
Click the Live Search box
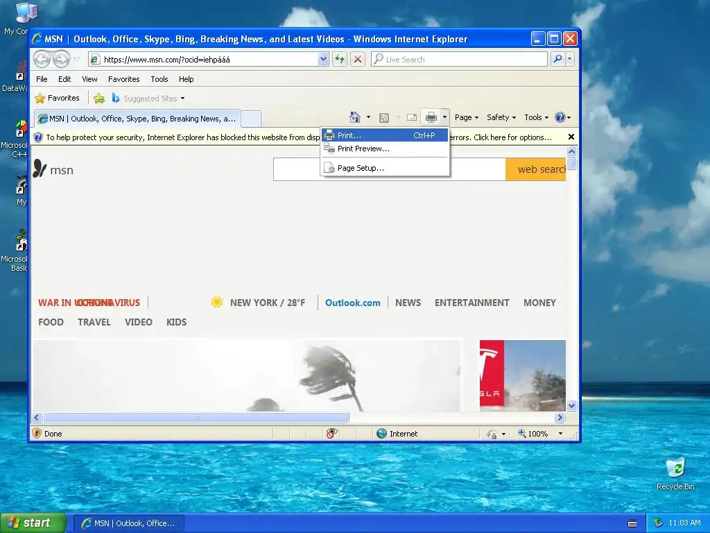pos(459,60)
